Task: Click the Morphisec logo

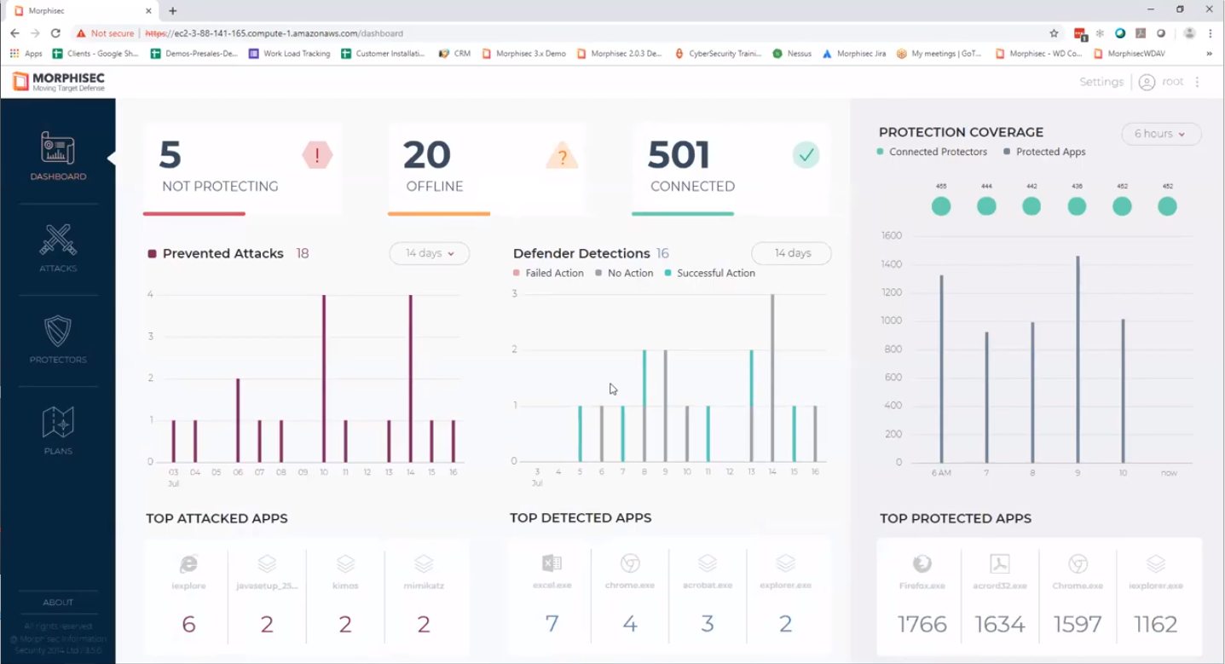Action: tap(59, 82)
